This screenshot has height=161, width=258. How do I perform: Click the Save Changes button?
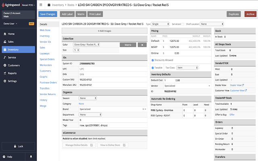(48, 14)
